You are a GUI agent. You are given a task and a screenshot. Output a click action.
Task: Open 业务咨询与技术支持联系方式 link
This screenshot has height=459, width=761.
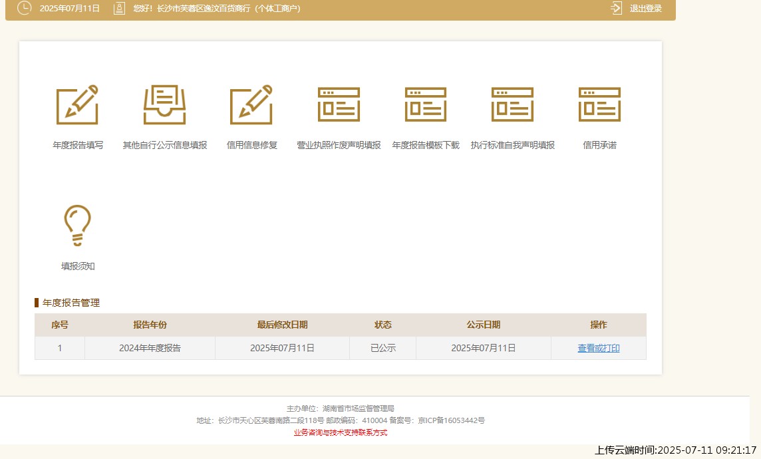pos(340,432)
